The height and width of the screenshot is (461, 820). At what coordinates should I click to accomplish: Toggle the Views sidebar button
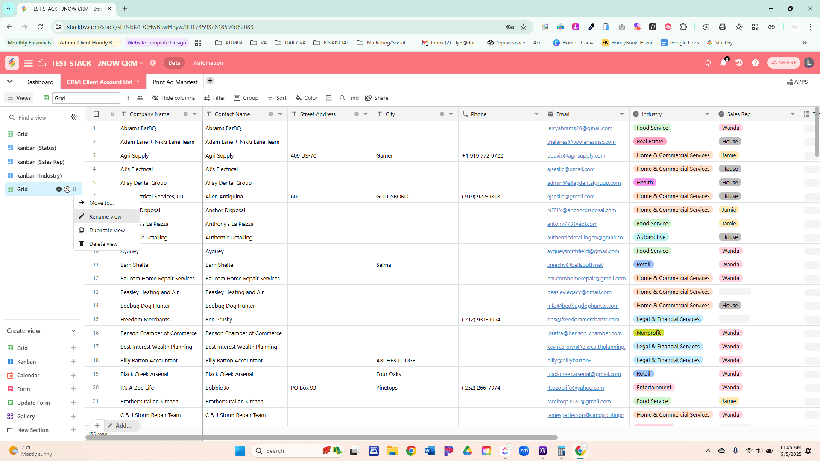click(19, 98)
